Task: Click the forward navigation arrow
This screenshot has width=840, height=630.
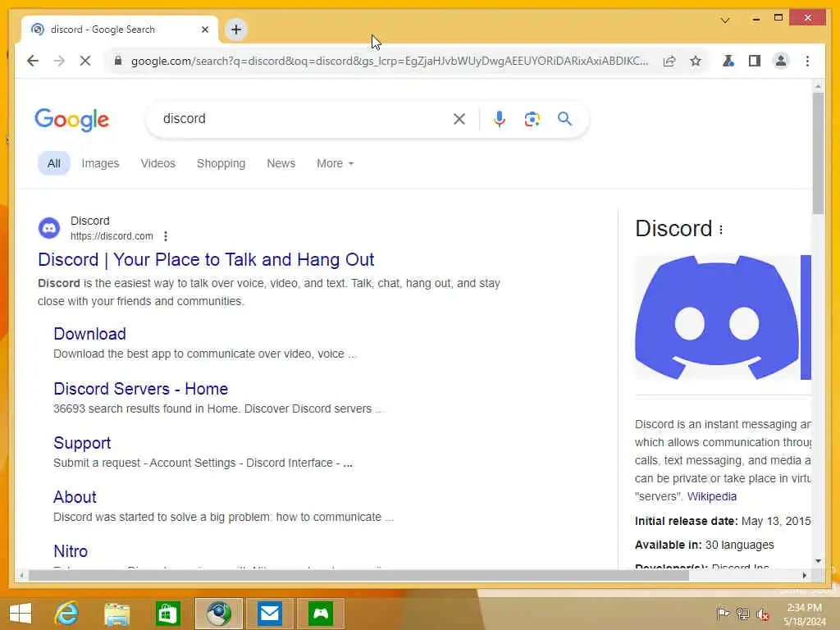Action: (x=59, y=61)
